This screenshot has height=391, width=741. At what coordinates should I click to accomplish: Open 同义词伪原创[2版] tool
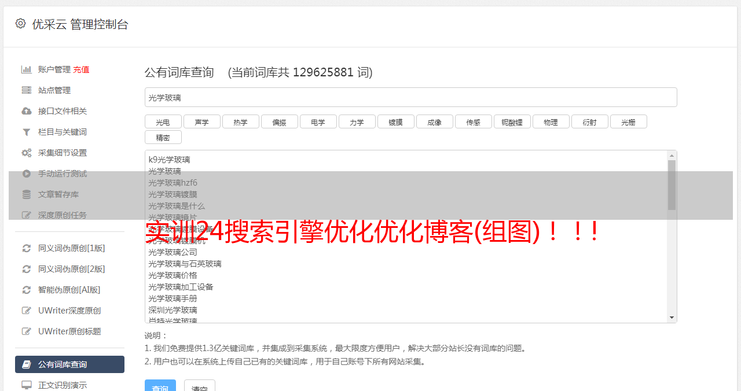coord(72,269)
